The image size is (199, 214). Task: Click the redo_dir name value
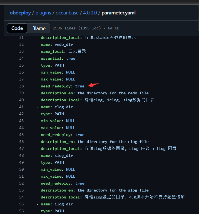tap(64, 45)
